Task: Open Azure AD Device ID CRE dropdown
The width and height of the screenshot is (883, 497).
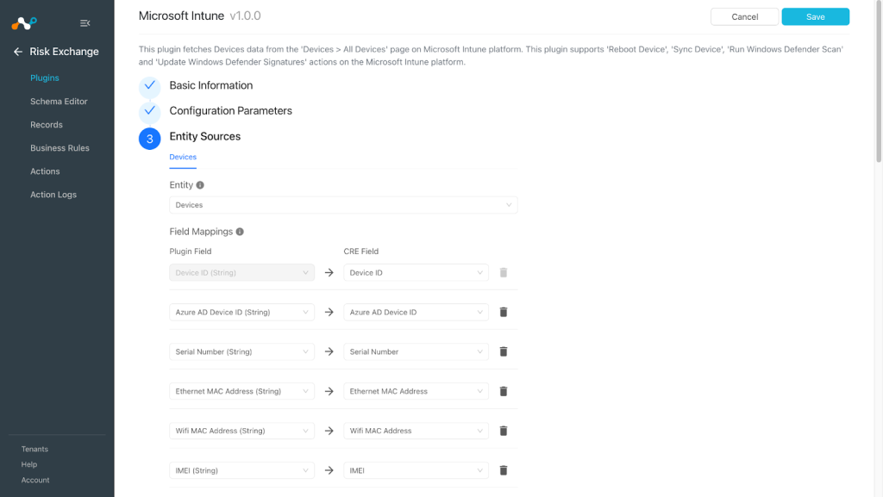Action: pos(416,312)
